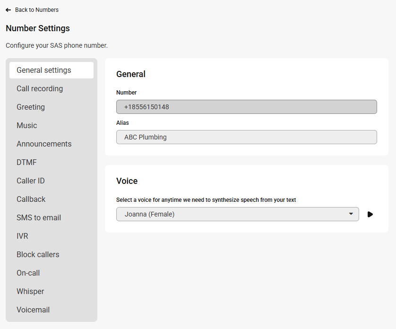The image size is (396, 329).
Task: Click the back arrow icon
Action: (x=9, y=10)
